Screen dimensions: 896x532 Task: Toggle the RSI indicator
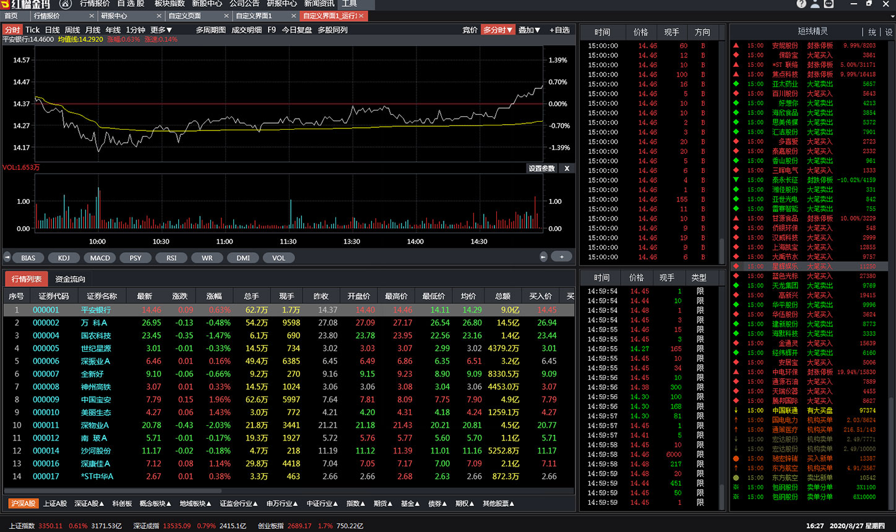(171, 258)
